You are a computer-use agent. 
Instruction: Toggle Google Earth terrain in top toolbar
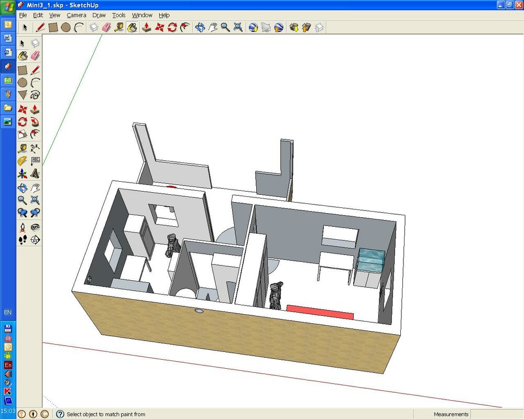tap(266, 27)
